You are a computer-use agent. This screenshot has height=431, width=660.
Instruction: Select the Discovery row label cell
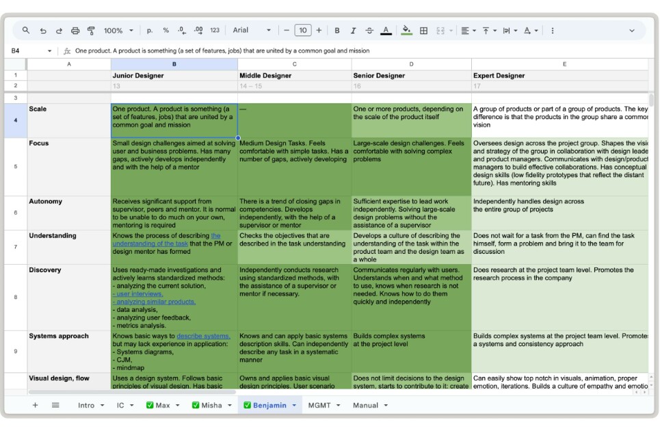(x=69, y=297)
